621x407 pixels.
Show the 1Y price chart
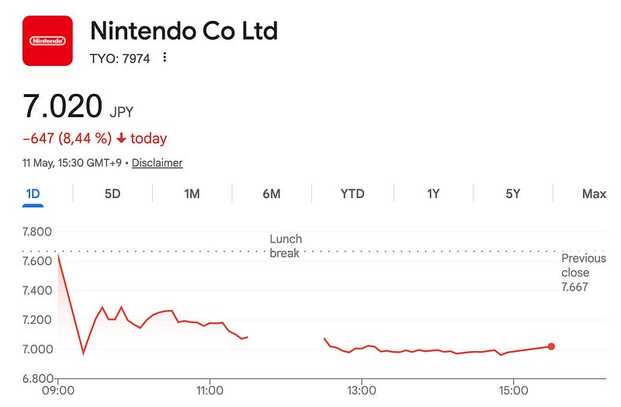coord(433,193)
